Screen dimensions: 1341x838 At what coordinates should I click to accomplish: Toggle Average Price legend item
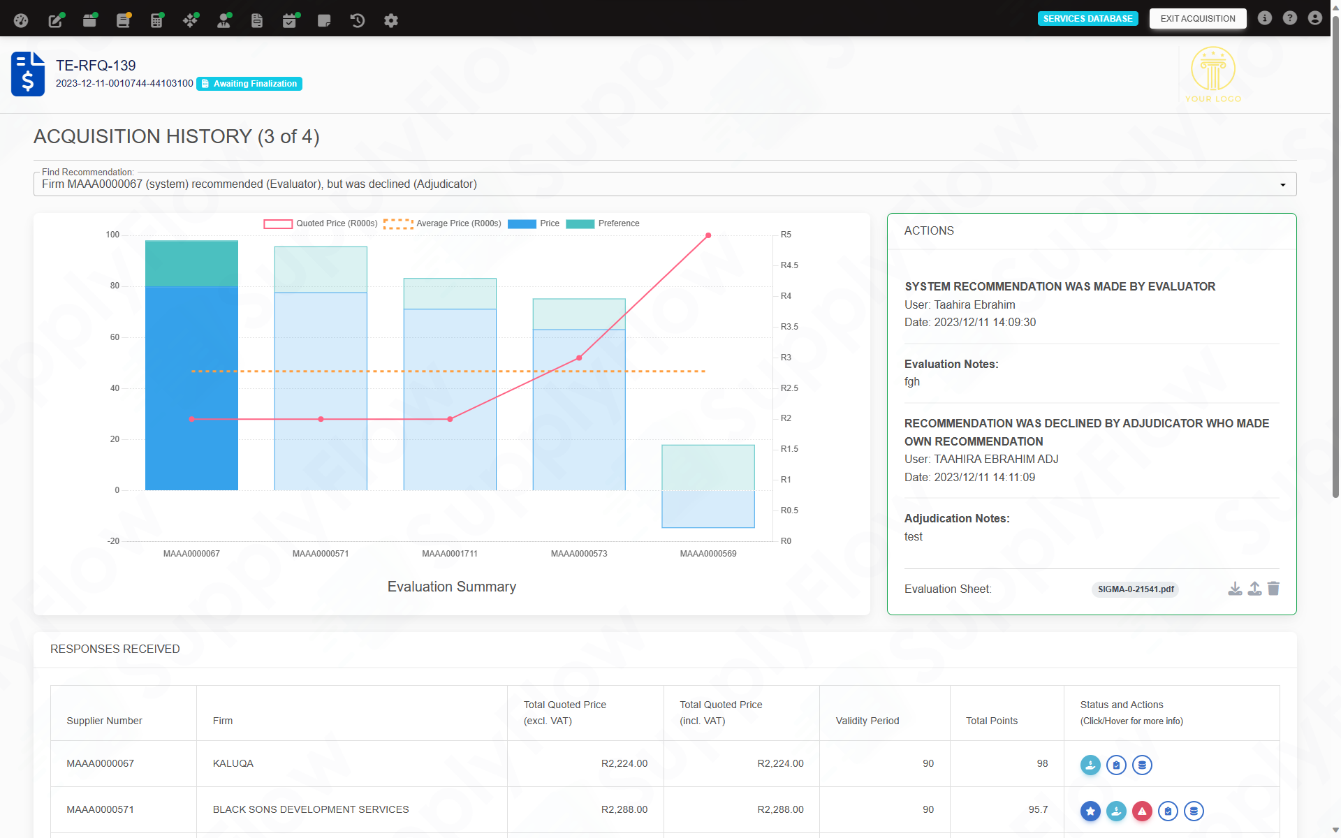pos(443,223)
